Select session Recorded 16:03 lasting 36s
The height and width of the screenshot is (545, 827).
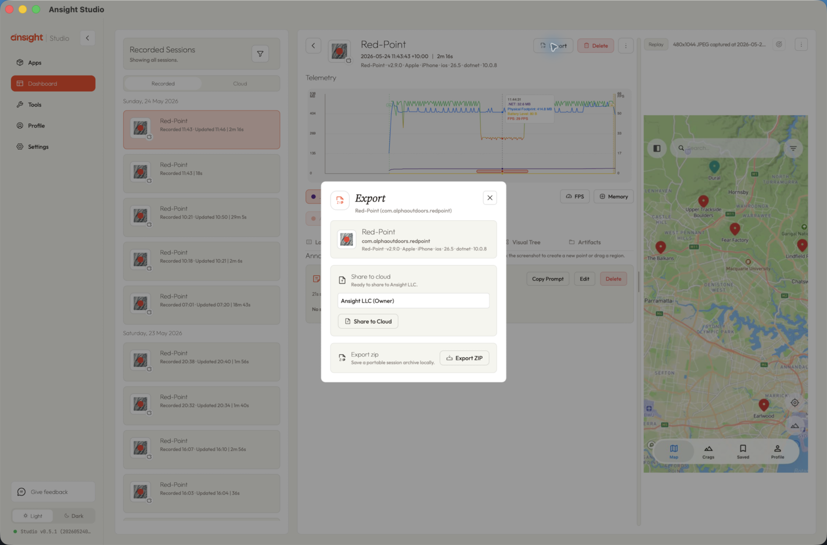pyautogui.click(x=202, y=493)
